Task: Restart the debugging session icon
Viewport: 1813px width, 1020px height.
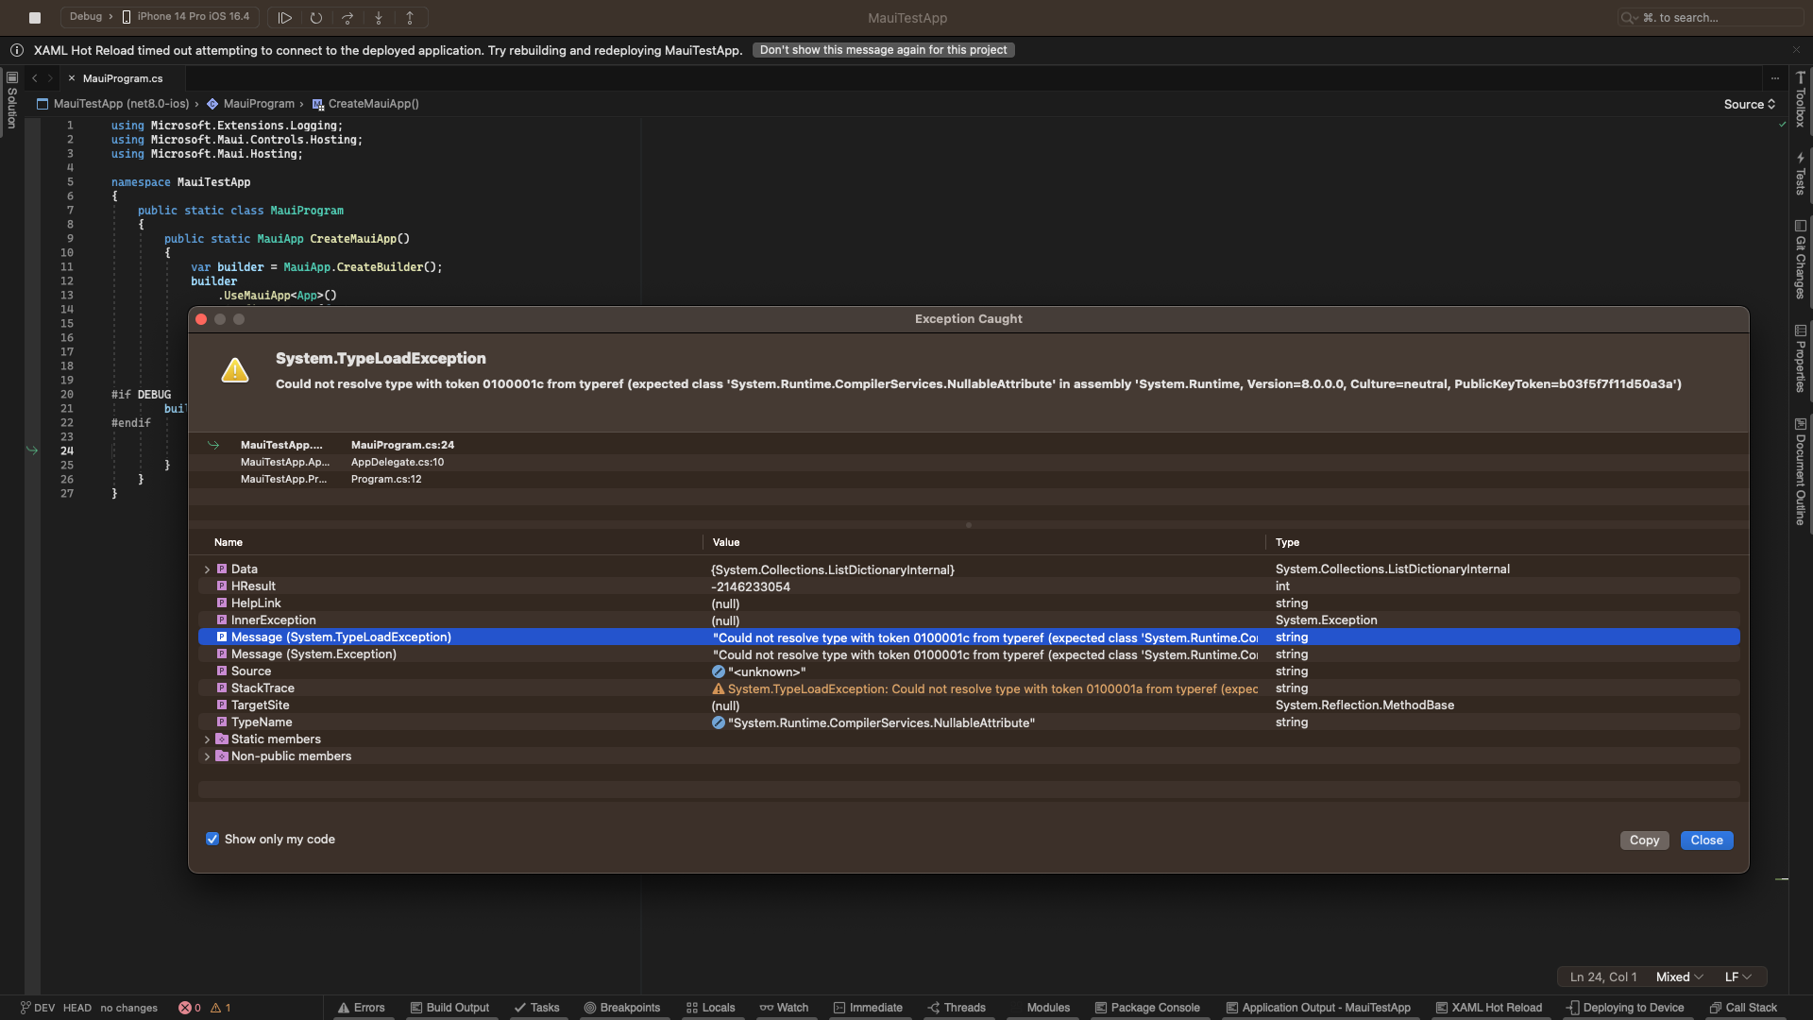Action: 316,17
